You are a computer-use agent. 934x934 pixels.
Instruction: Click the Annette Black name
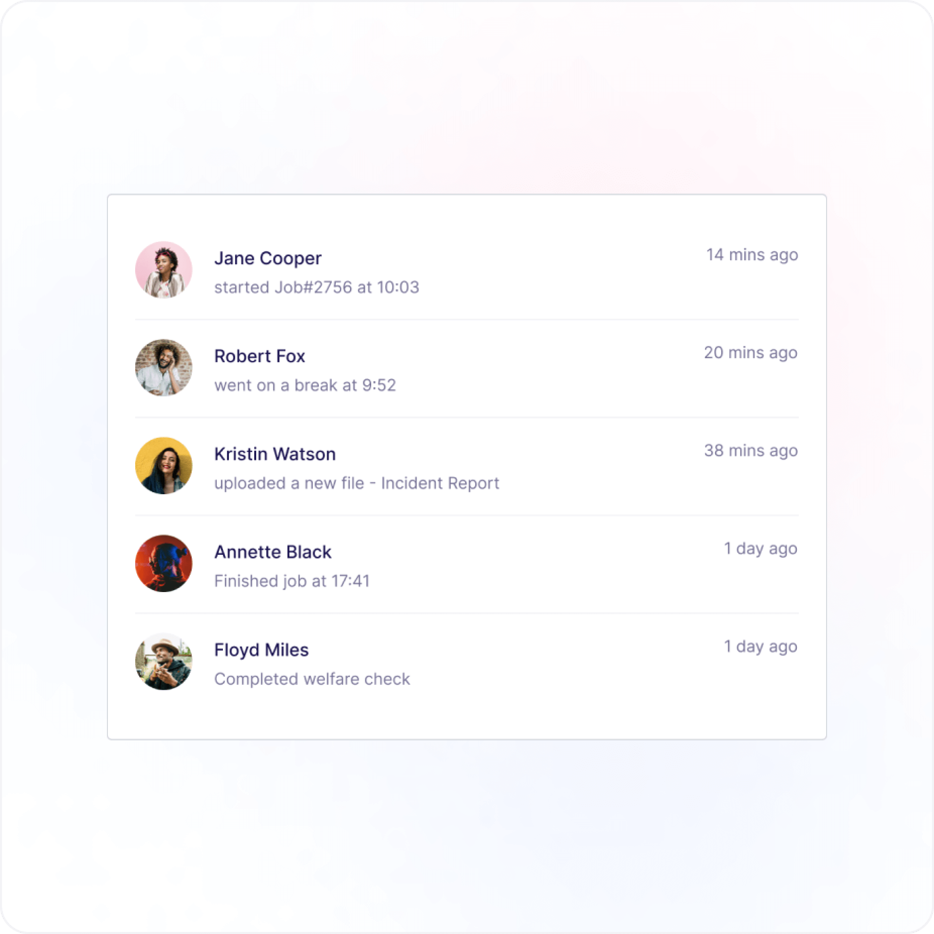click(x=273, y=552)
